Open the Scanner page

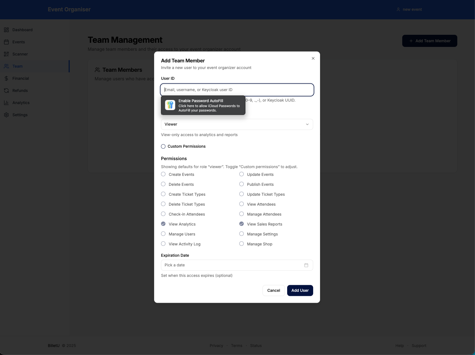click(x=35, y=54)
